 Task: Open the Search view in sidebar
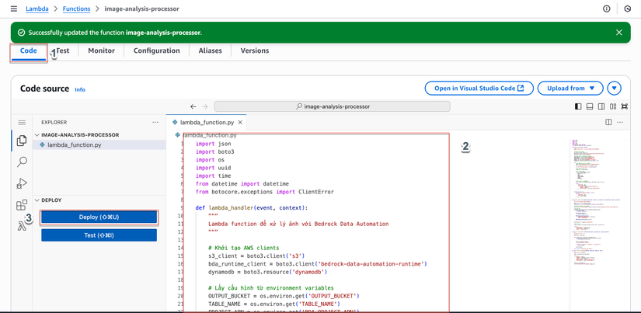(22, 162)
